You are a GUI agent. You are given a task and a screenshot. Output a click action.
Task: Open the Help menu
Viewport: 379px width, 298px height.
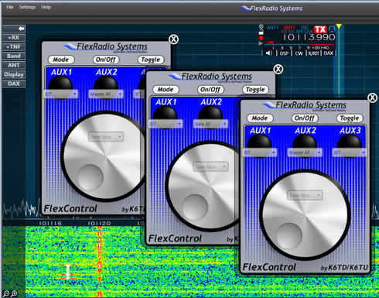pyautogui.click(x=46, y=7)
